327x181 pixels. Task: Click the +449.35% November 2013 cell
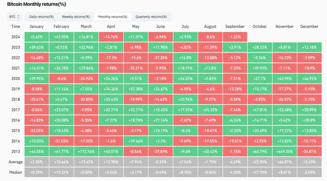(x=285, y=152)
